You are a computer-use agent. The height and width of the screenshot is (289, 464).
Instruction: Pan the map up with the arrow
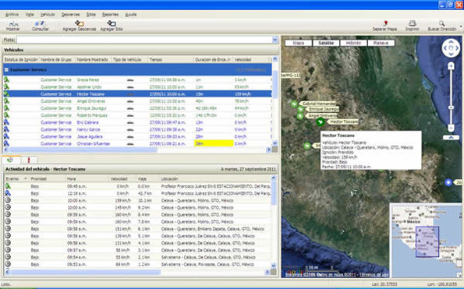coord(451,41)
